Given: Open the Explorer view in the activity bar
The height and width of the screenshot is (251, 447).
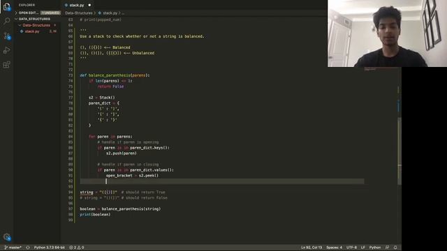Looking at the screenshot, I should pyautogui.click(x=7, y=7).
